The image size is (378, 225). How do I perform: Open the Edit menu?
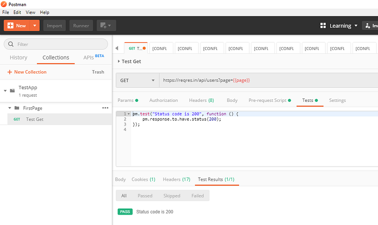point(17,12)
